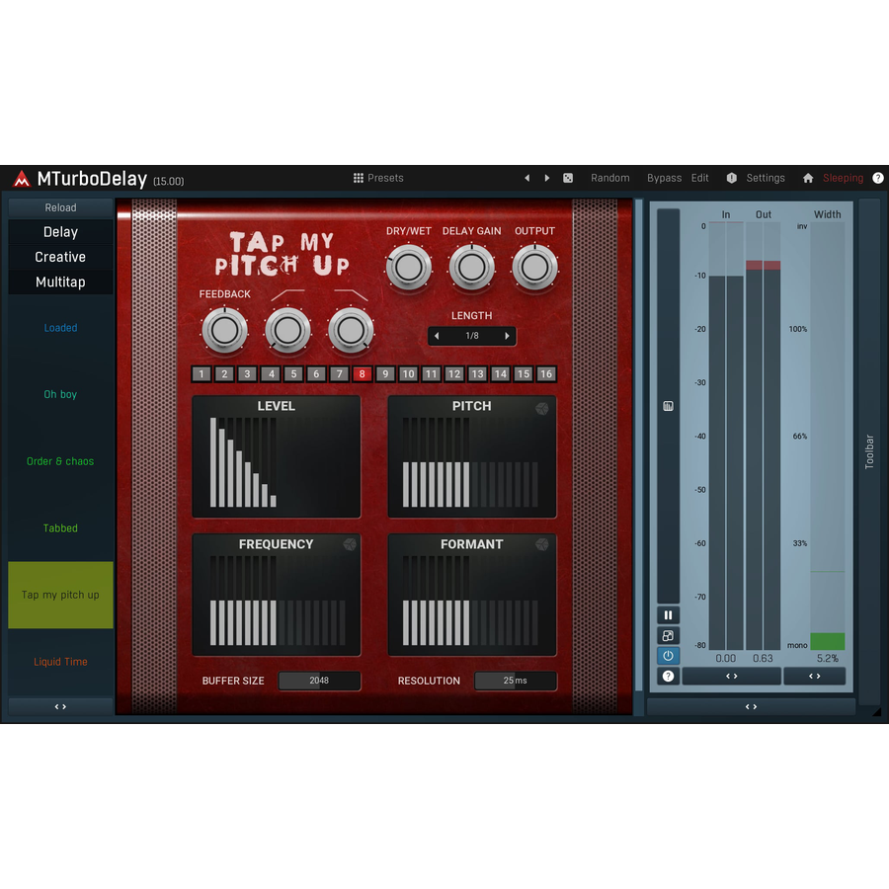The width and height of the screenshot is (889, 889).
Task: Open the Presets grid icon
Action: tap(359, 178)
